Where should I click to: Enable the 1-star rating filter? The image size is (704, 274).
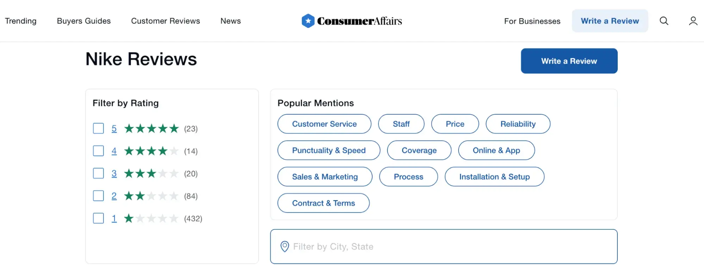pyautogui.click(x=98, y=218)
